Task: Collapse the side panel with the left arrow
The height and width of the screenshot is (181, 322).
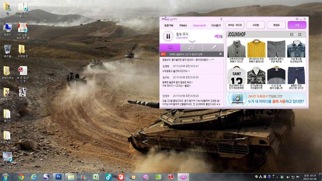Action: point(221,19)
